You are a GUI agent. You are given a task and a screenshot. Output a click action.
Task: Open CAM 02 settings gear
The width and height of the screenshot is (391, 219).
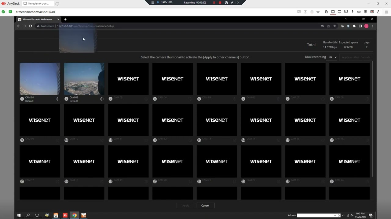102,99
